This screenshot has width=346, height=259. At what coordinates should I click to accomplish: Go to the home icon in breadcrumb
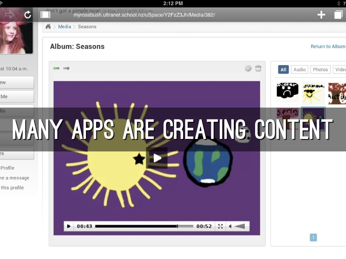coord(48,27)
